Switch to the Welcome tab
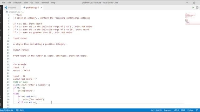Viewport: 200px width, 112px height. click(x=12, y=7)
